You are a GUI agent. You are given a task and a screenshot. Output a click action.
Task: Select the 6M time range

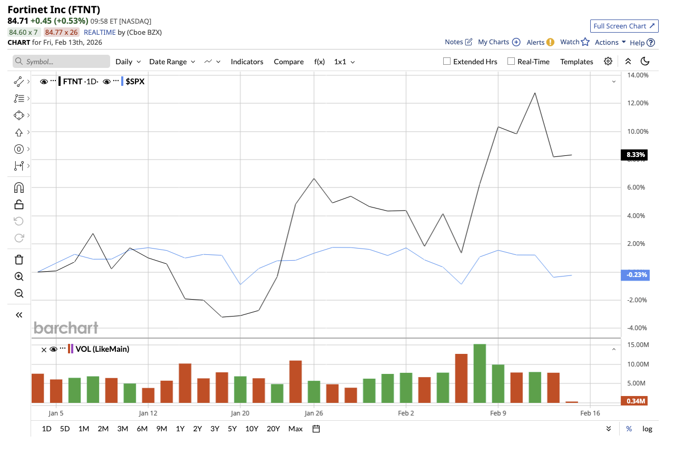click(x=142, y=429)
